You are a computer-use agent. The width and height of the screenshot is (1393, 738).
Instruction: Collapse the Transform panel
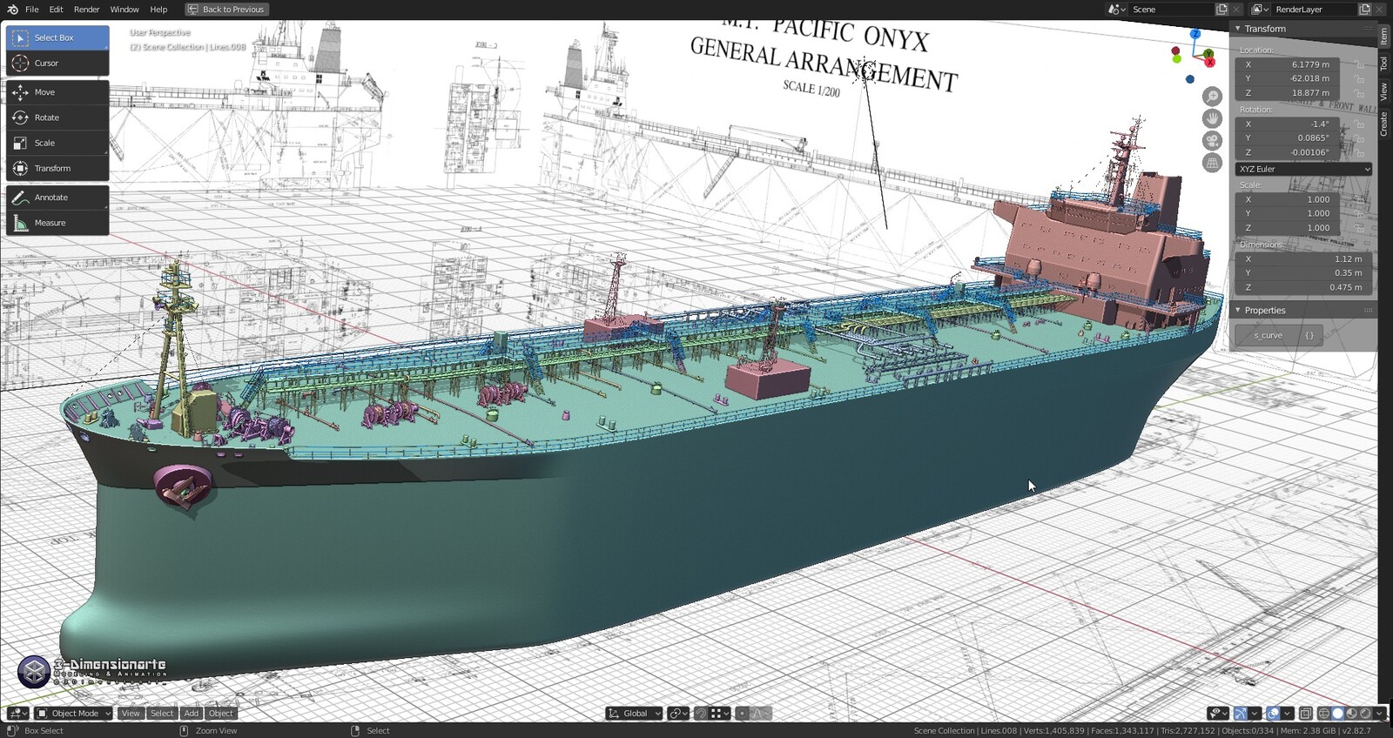1238,29
